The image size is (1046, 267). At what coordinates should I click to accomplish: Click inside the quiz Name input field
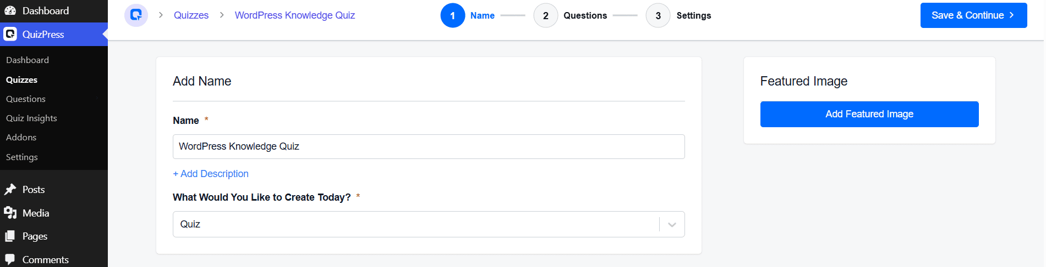(429, 146)
